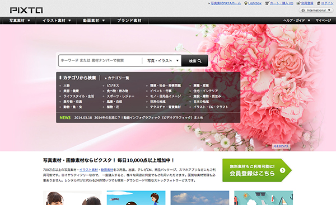Select 美容・健康 category
Screen dimensions: 336x205
pyautogui.click(x=71, y=91)
